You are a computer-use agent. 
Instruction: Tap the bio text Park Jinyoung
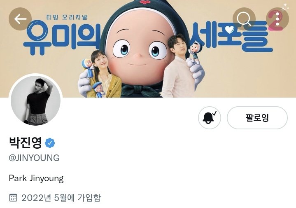(36, 178)
